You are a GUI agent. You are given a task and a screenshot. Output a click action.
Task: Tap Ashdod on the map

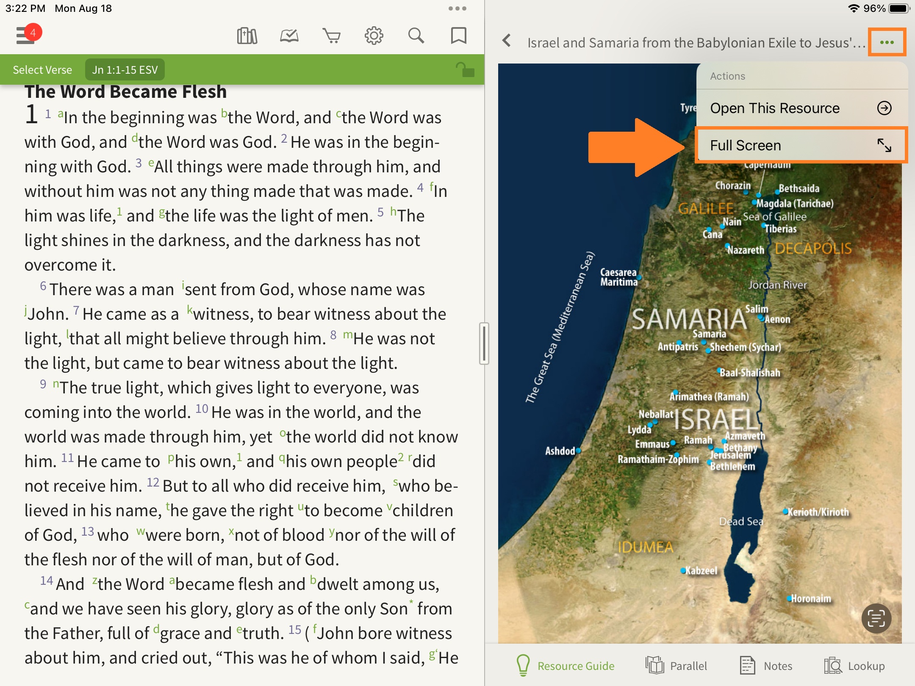coord(560,451)
